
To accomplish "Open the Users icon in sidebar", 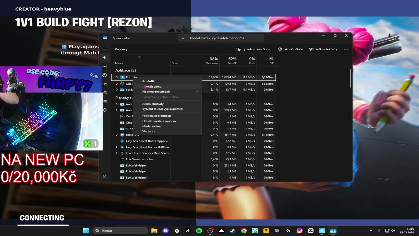I will click(104, 92).
